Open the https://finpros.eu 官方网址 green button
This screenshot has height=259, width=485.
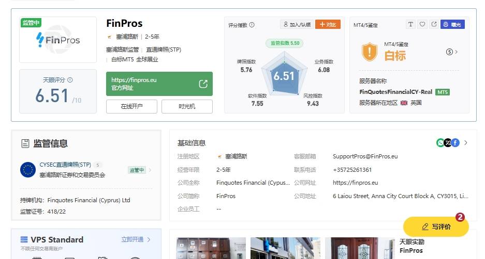[x=159, y=84]
